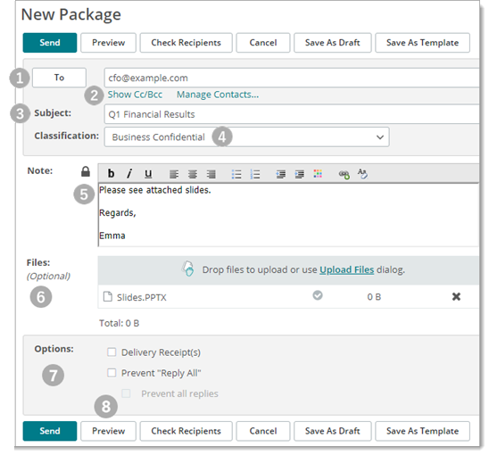The image size is (489, 455).
Task: Open the Upload Files dialog link
Action: pos(346,269)
